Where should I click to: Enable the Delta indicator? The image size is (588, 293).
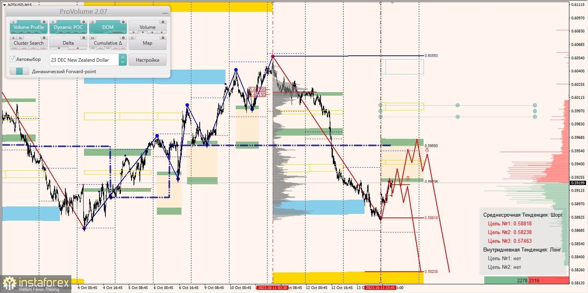click(x=68, y=43)
